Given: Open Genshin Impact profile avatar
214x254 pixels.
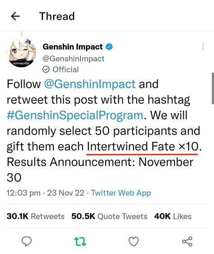Looking at the screenshot, I should point(21,53).
